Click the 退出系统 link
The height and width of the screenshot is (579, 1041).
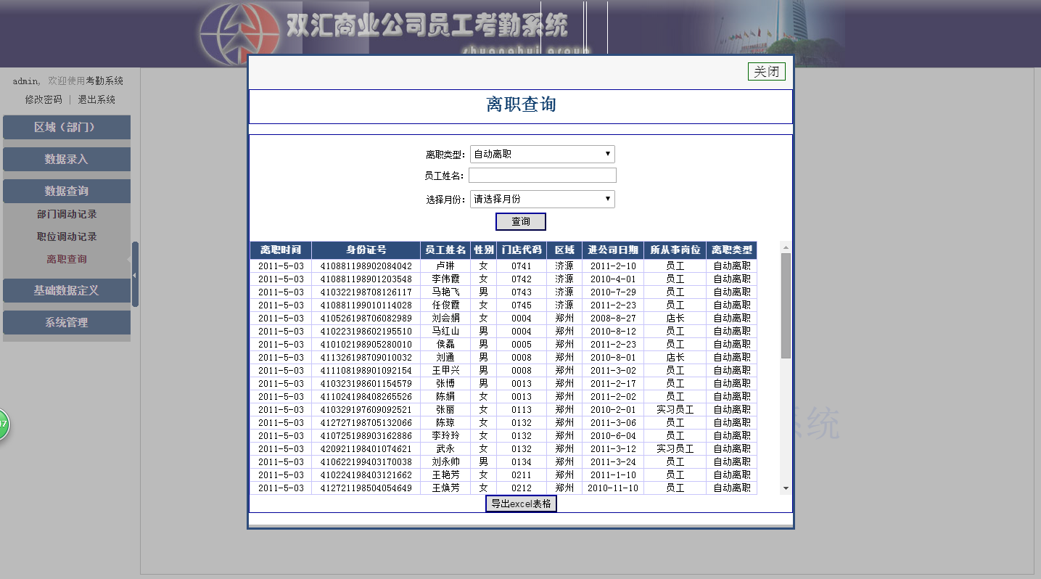pos(96,99)
